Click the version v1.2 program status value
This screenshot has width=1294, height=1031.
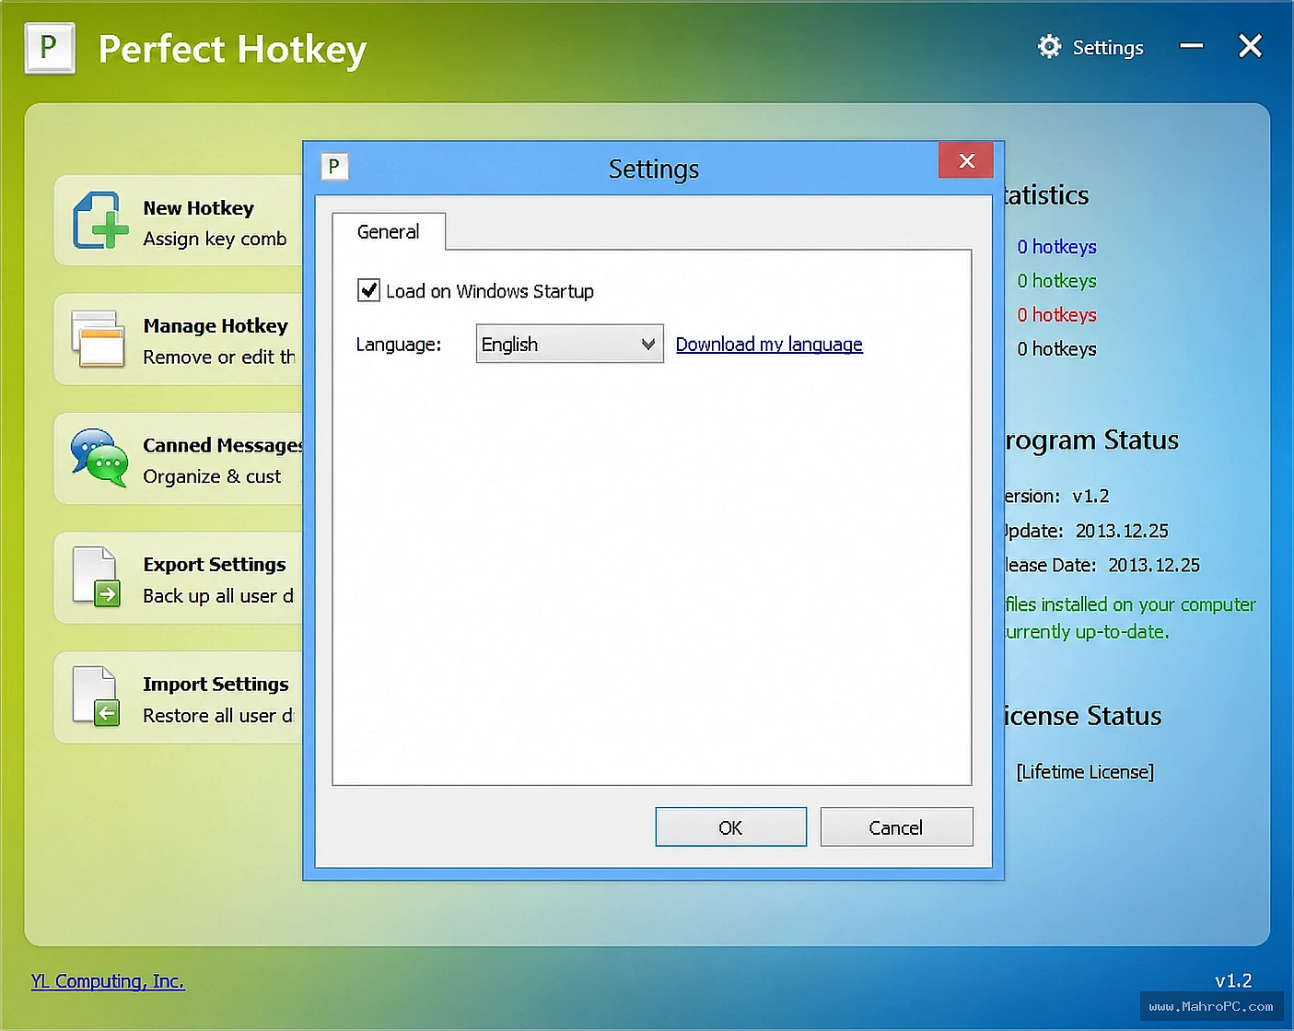click(1090, 496)
